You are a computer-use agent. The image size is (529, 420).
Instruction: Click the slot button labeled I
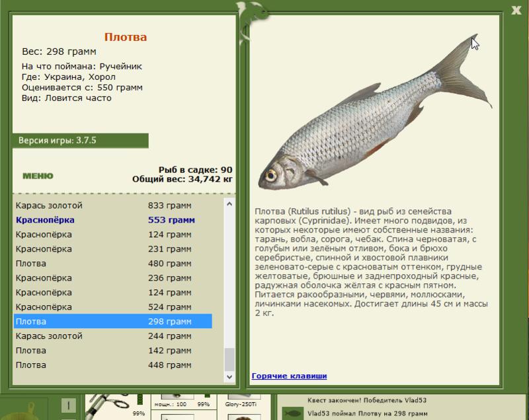[x=69, y=405]
